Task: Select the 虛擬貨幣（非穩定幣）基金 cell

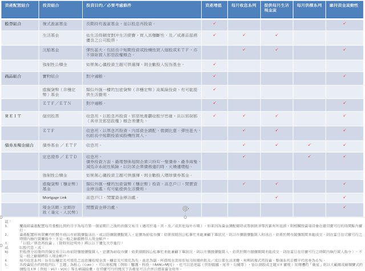Action: coord(60,92)
